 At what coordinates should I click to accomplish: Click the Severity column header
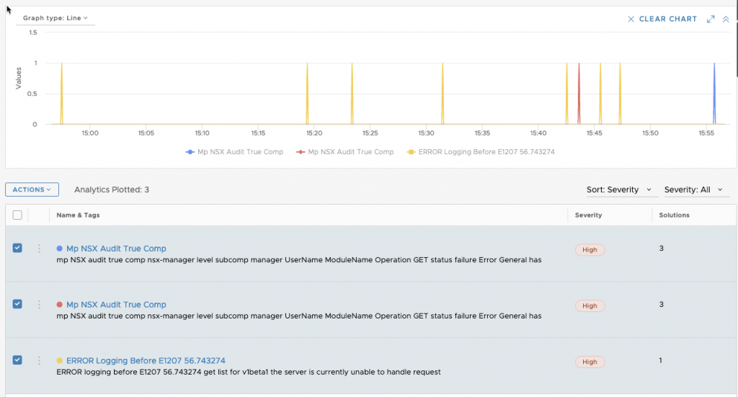coord(589,215)
